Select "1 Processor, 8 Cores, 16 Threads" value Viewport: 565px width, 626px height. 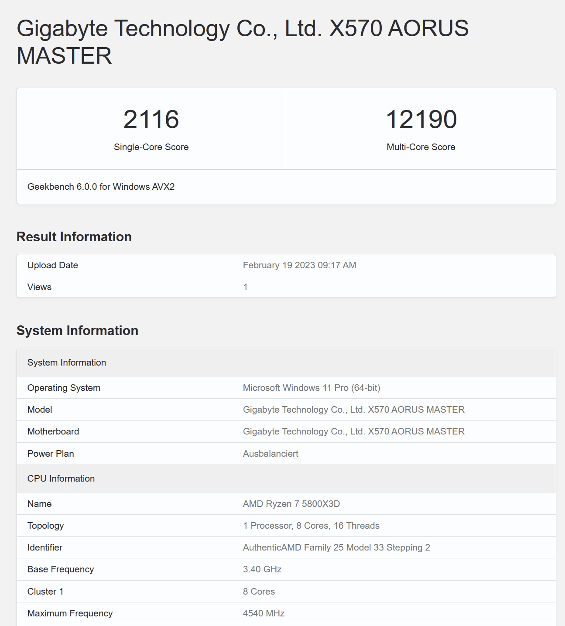coord(311,526)
